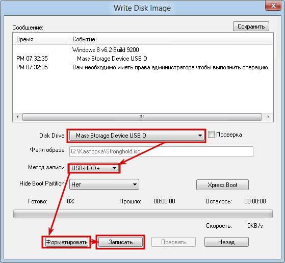This screenshot has width=285, height=263.
Task: Select the Mass Storage Device USB D log row
Action: (143, 59)
